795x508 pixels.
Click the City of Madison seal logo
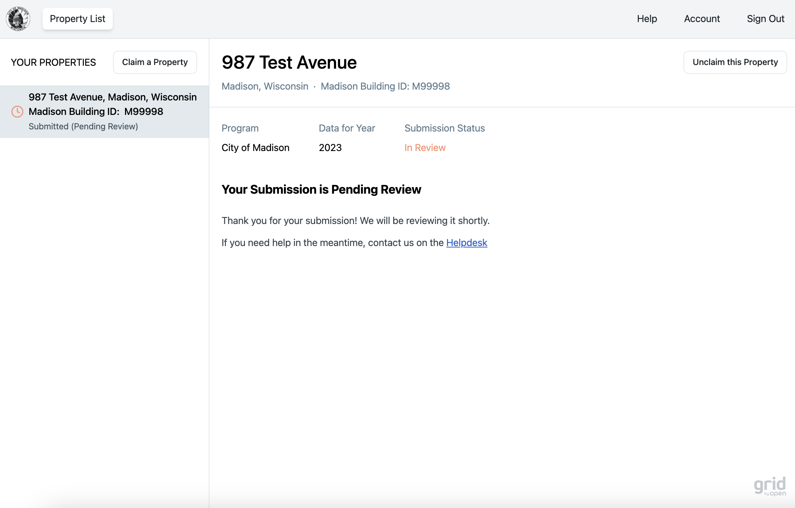point(18,19)
